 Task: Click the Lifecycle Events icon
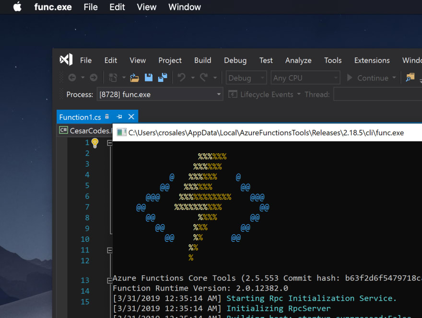(233, 94)
